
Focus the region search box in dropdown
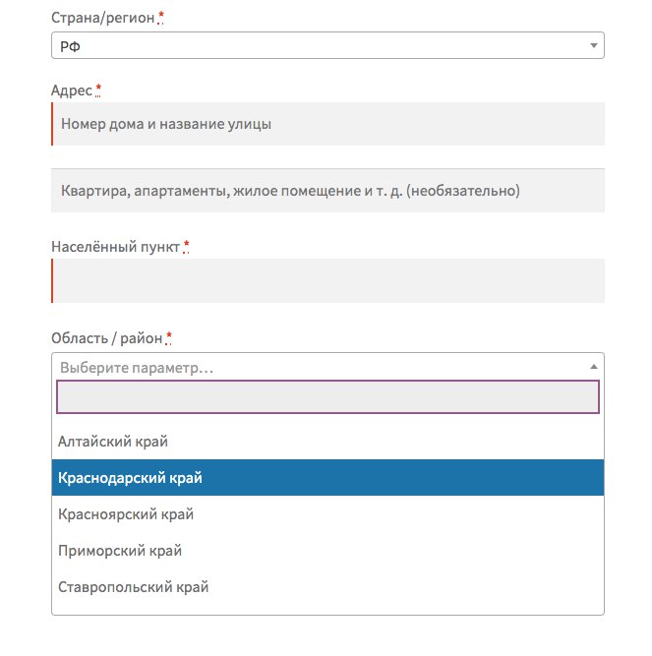(x=326, y=396)
